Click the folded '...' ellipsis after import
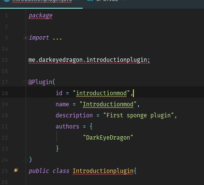 pyautogui.click(x=57, y=39)
